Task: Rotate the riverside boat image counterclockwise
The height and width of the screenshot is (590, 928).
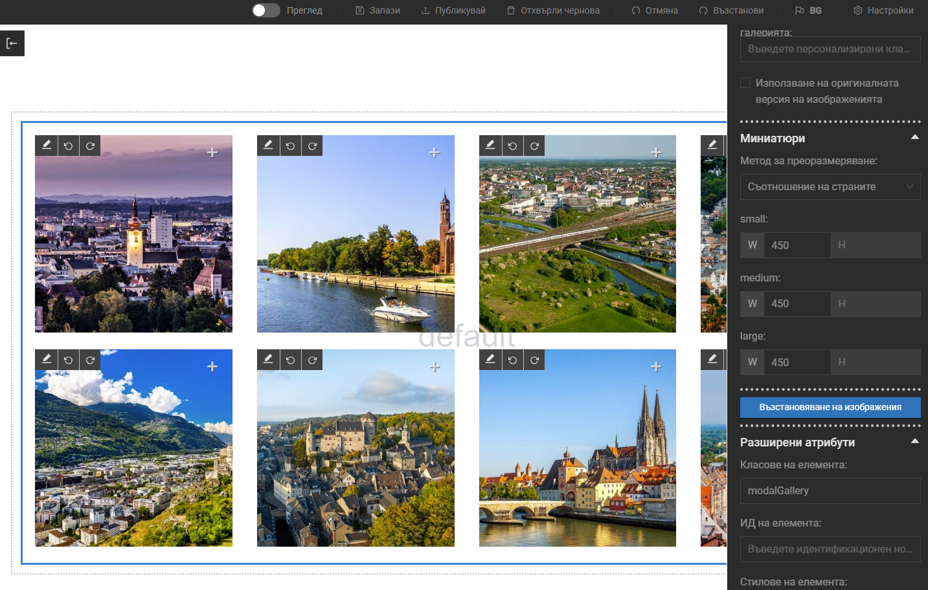Action: [290, 146]
